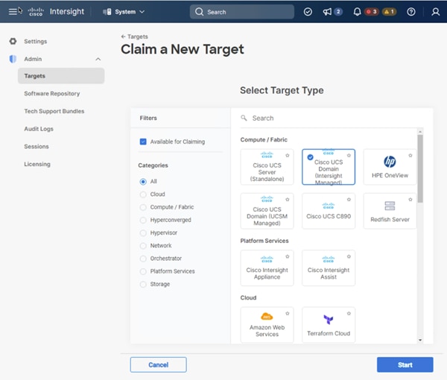Go back via the Targets breadcrumb link

click(x=135, y=37)
